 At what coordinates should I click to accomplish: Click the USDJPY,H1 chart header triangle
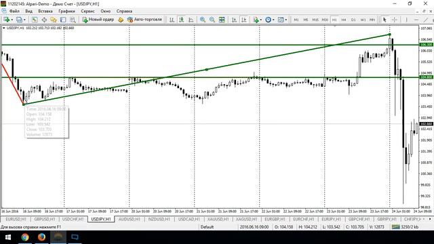coord(3,28)
